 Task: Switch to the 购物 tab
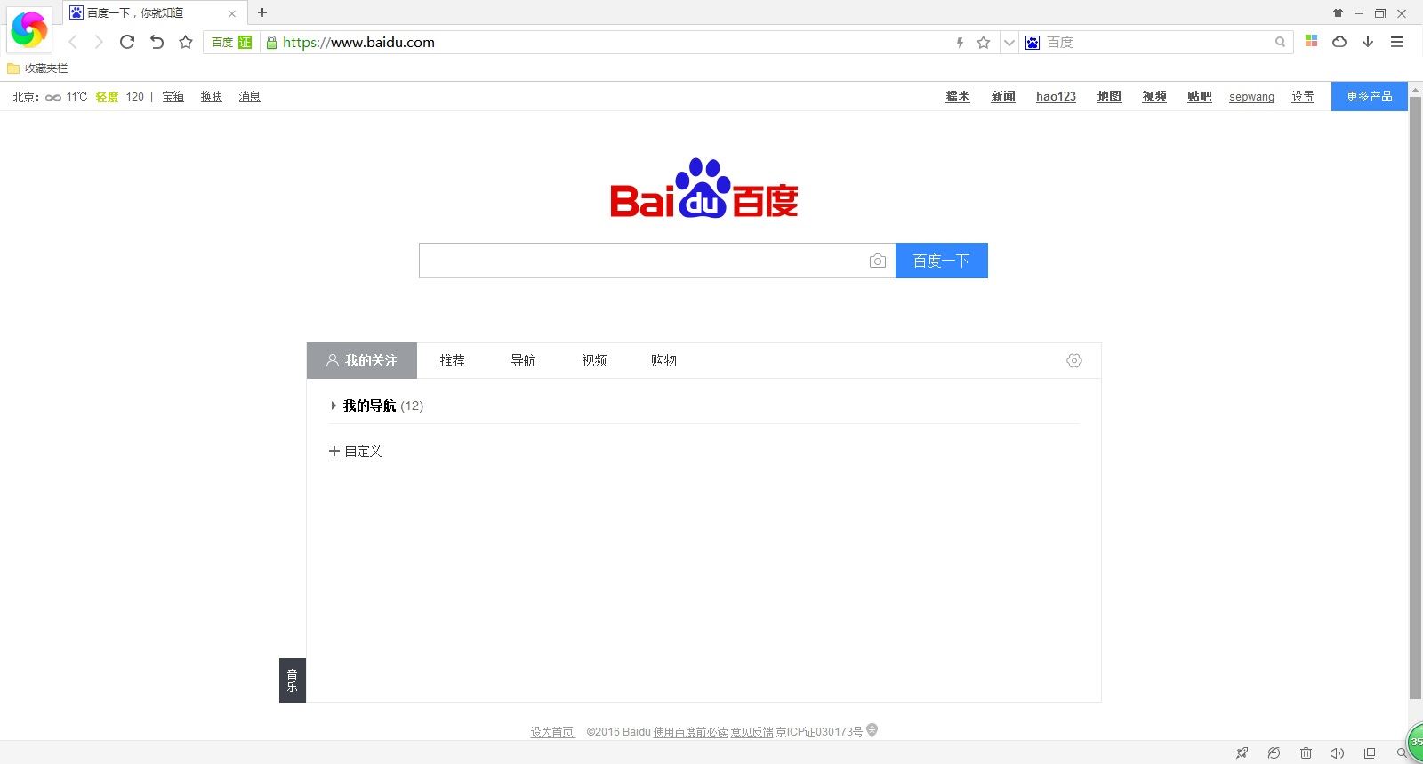[663, 360]
